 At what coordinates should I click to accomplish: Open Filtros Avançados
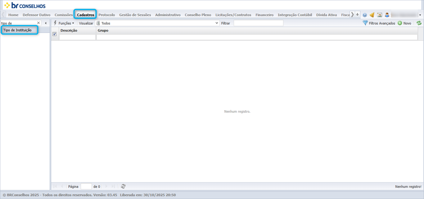(379, 23)
